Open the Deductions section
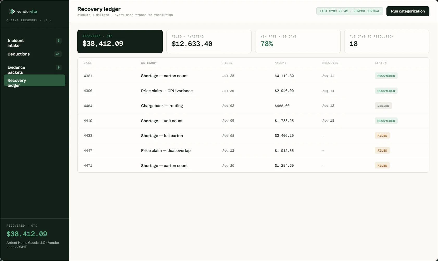438x261 pixels. tap(35, 54)
